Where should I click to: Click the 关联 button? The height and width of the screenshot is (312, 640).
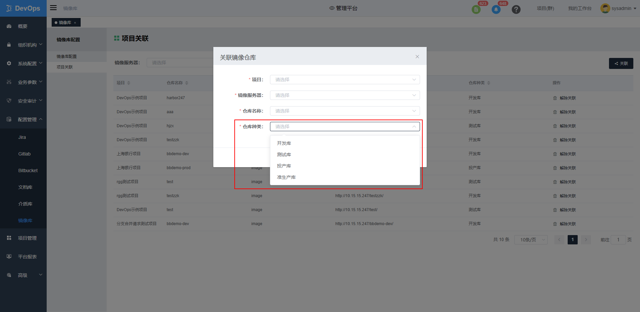(x=621, y=63)
